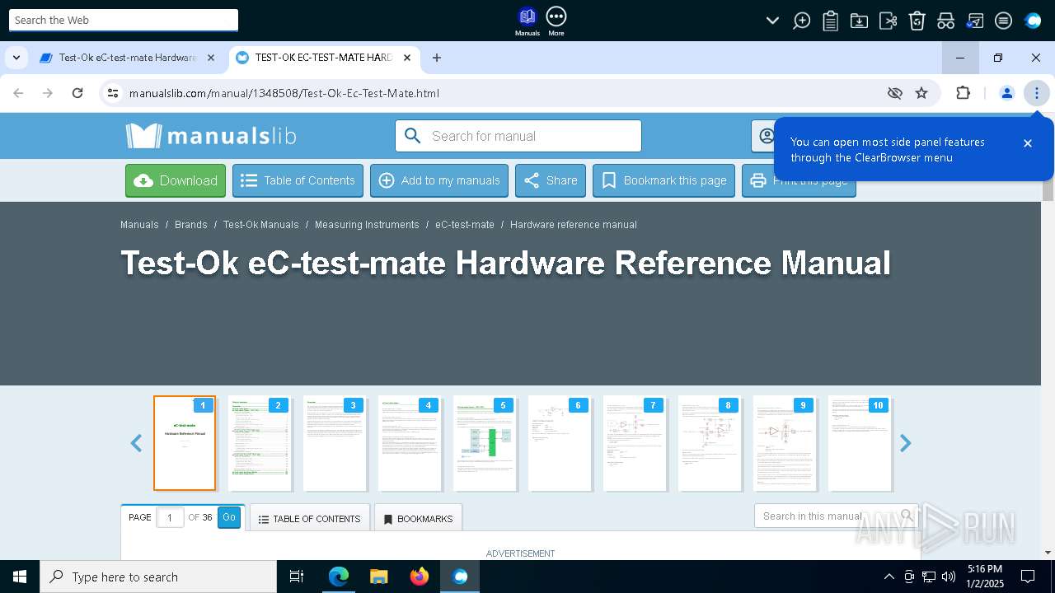Close the active TEST-OK EC-TEST-MATE tab
This screenshot has height=593, width=1055.
click(406, 58)
